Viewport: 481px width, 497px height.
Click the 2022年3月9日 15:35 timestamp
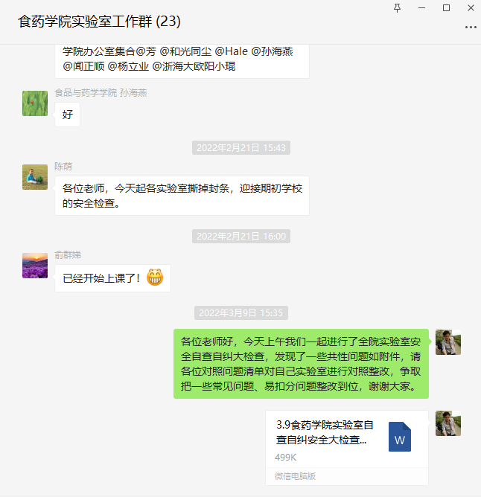pos(241,312)
